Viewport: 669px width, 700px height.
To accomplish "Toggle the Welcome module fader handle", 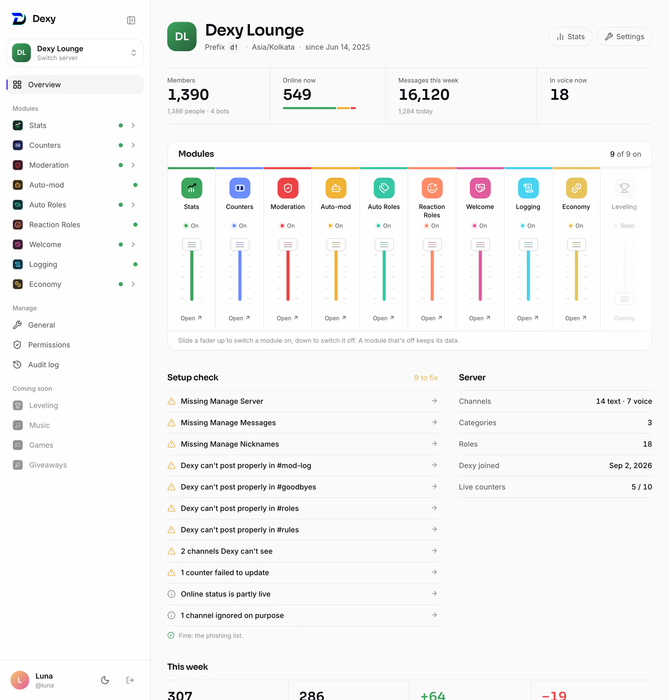I will pyautogui.click(x=480, y=244).
